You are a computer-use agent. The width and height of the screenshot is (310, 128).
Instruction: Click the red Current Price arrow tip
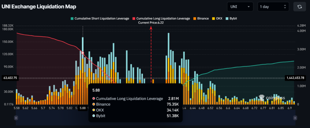click(151, 27)
